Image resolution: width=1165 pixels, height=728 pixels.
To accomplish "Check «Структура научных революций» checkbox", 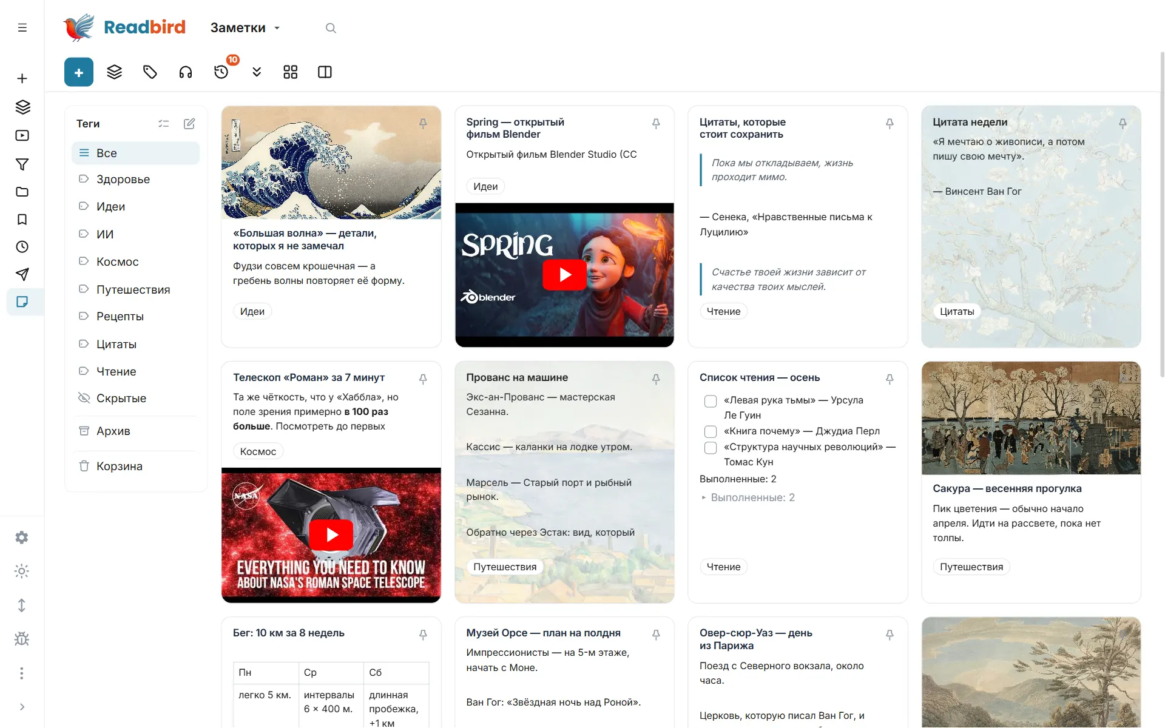I will pyautogui.click(x=711, y=448).
